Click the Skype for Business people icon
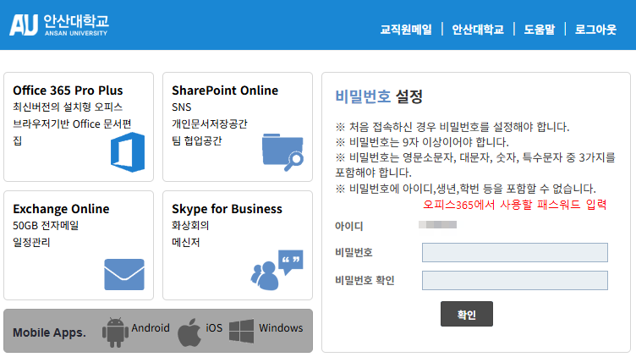This screenshot has width=636, height=357. tap(277, 270)
